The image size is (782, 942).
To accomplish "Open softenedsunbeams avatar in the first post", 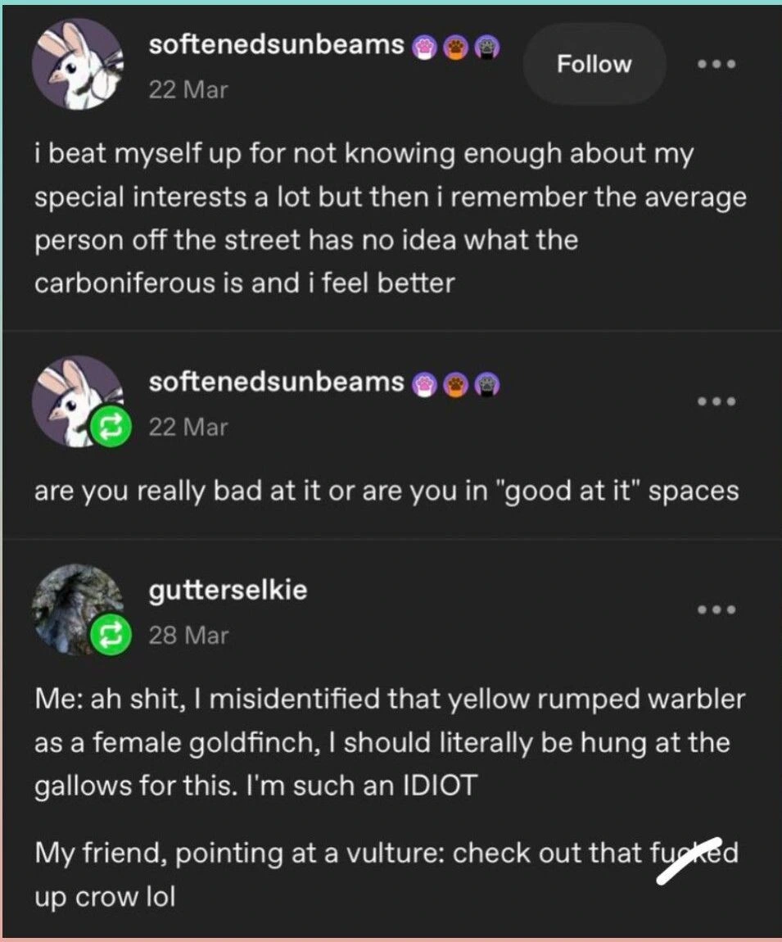I will point(78,64).
